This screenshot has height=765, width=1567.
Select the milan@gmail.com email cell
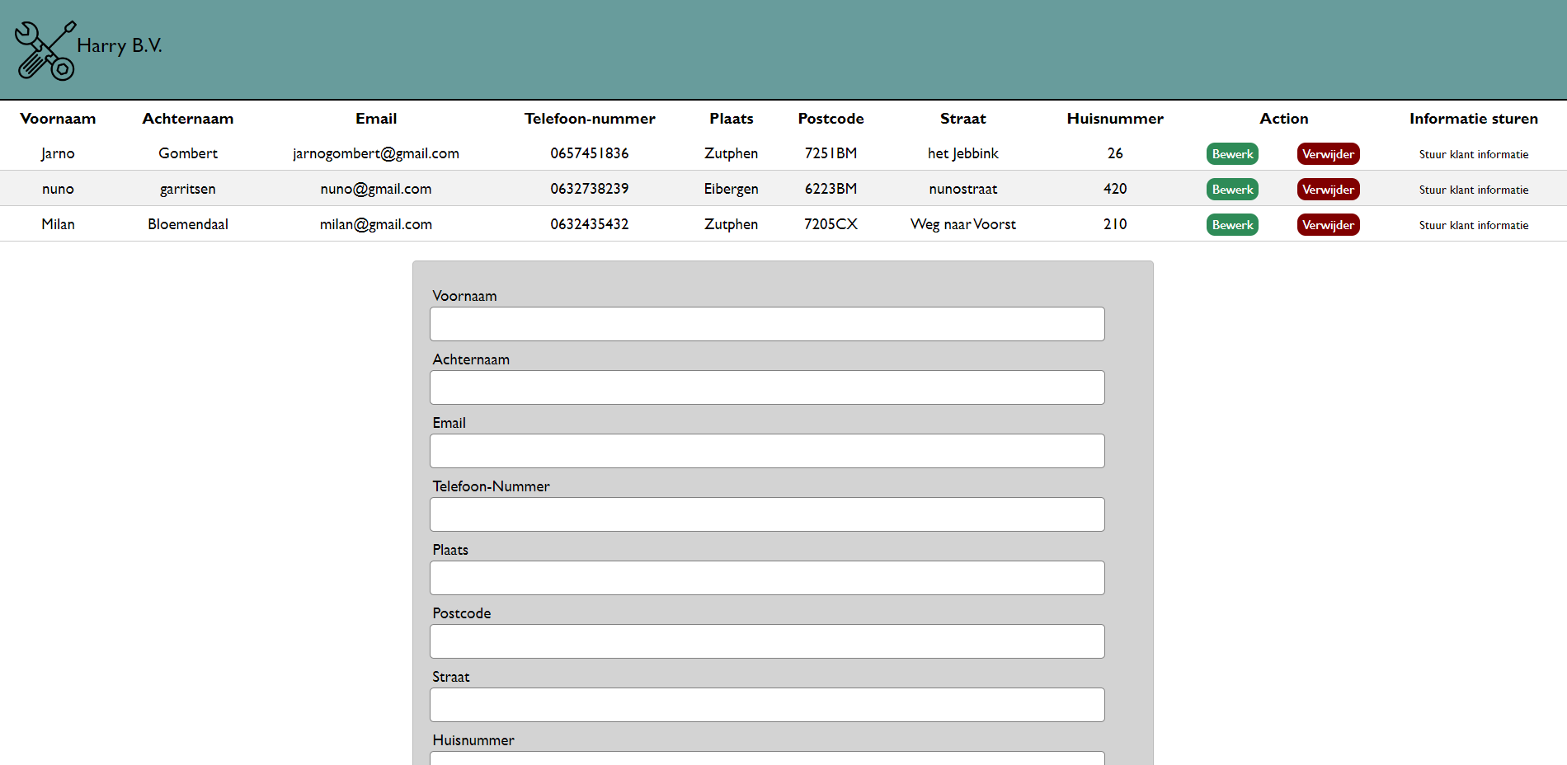point(376,224)
